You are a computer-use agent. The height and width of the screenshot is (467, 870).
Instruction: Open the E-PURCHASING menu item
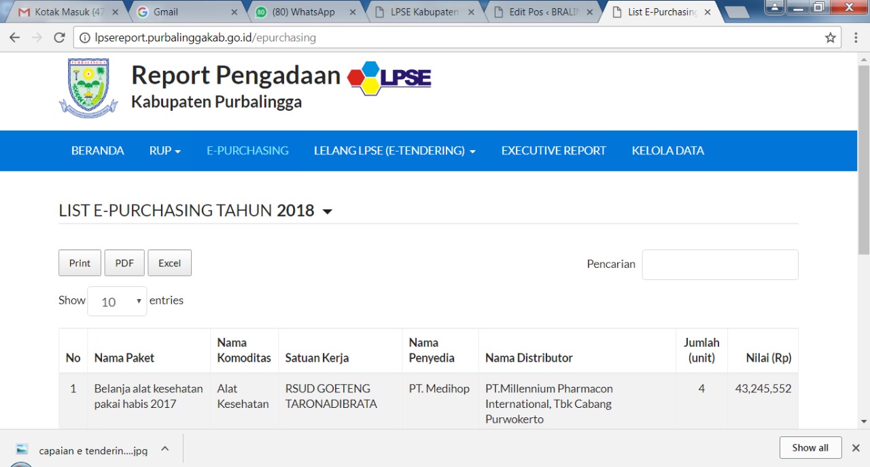pos(247,151)
